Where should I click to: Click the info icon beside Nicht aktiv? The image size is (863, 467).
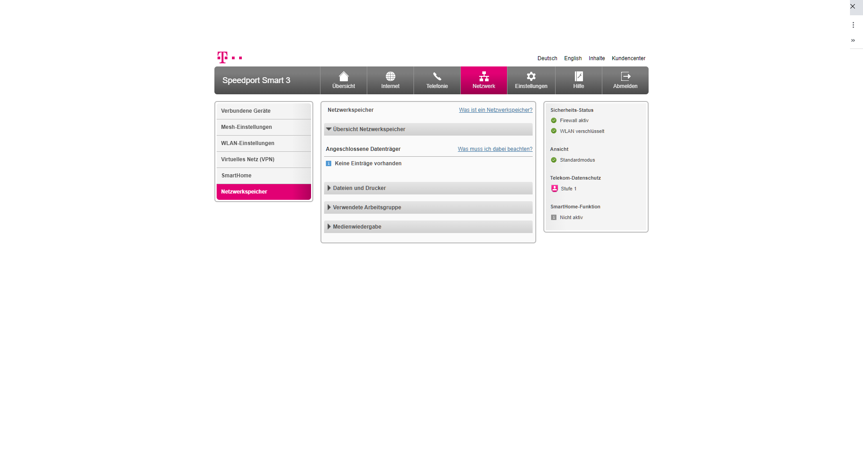point(554,217)
